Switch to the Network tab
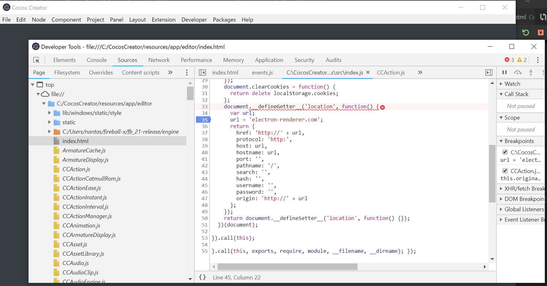547x286 pixels. [159, 60]
